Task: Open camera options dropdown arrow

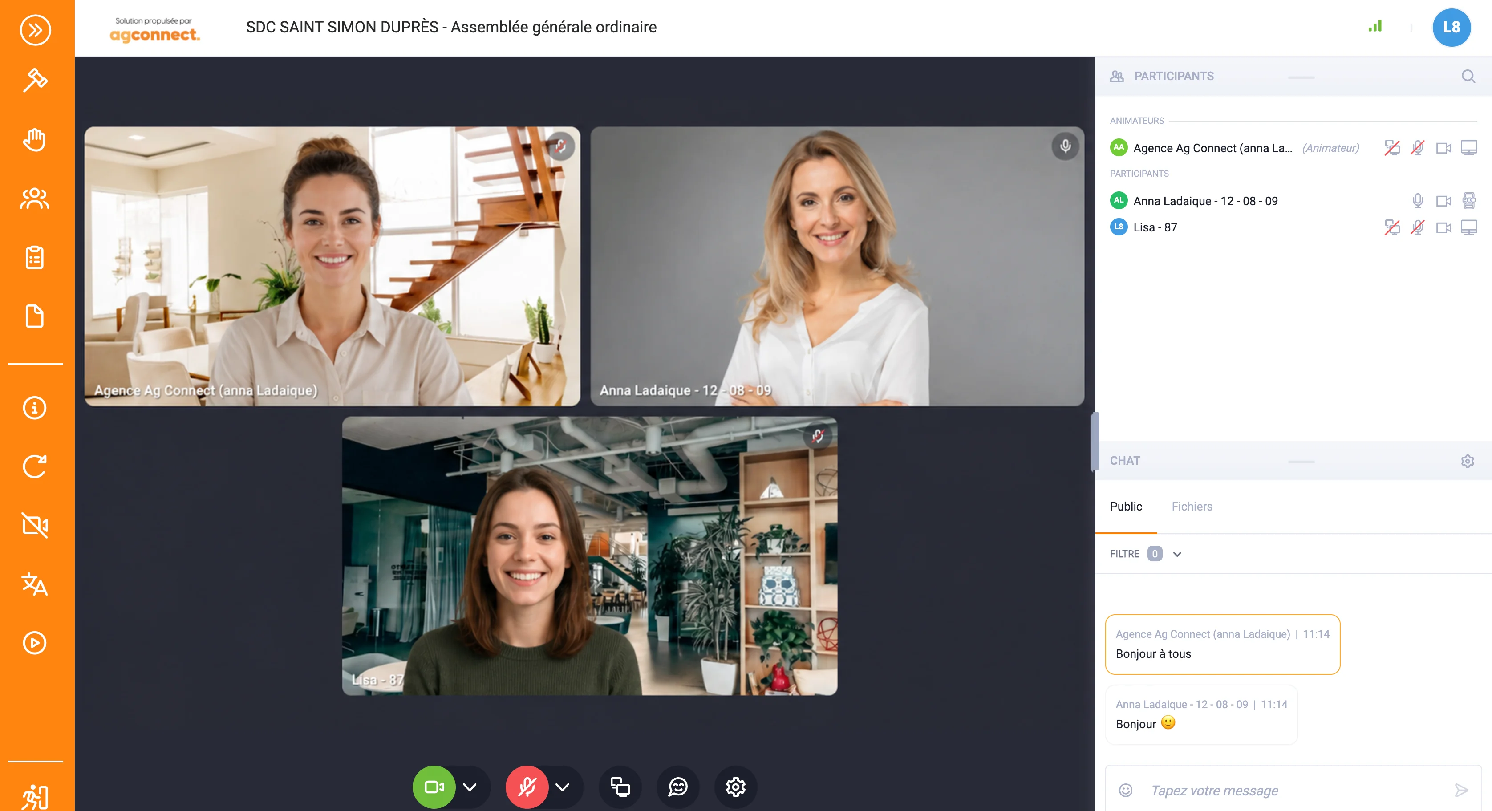Action: [x=470, y=787]
